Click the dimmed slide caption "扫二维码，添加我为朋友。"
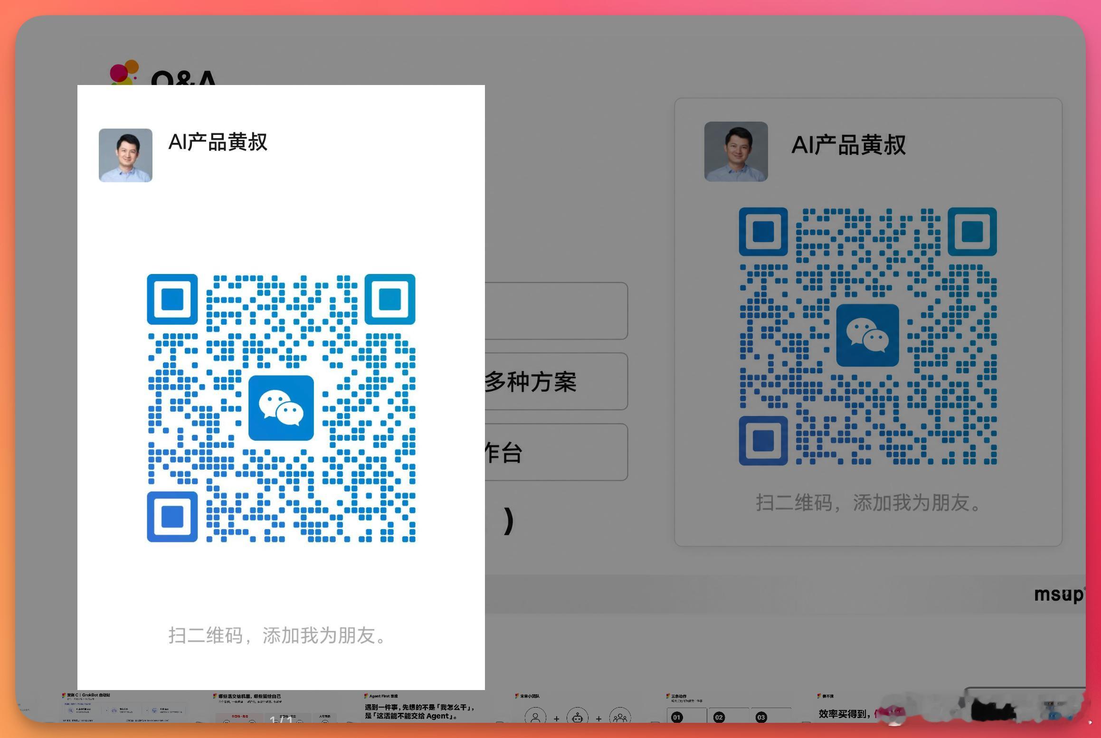This screenshot has height=738, width=1101. [x=869, y=503]
